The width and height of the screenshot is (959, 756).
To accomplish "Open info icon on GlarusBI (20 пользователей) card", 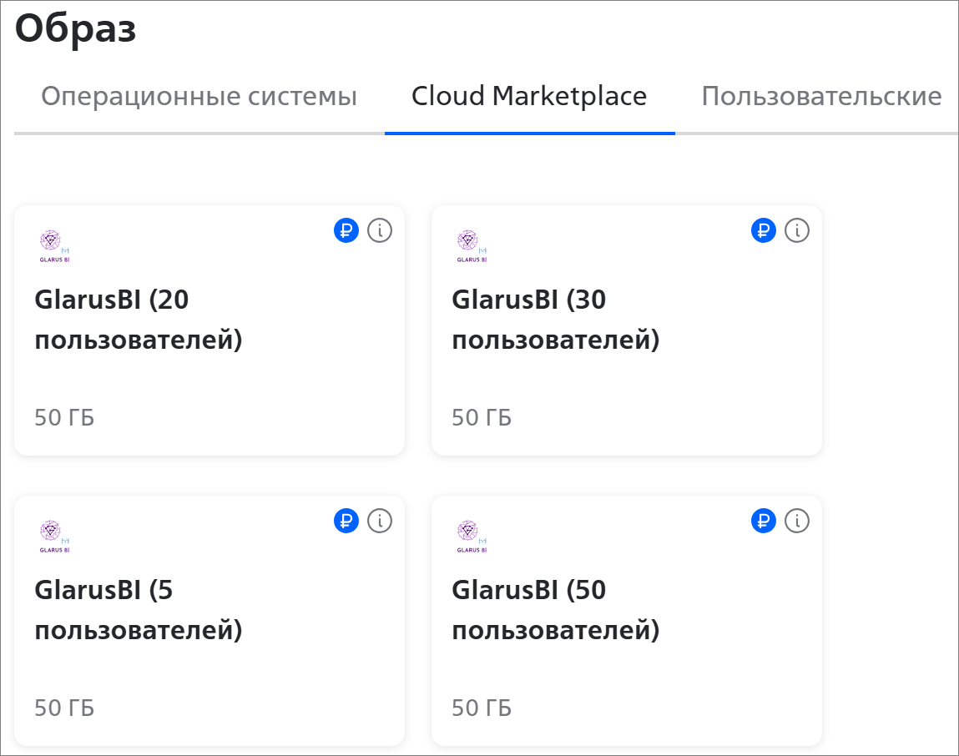I will [x=380, y=230].
